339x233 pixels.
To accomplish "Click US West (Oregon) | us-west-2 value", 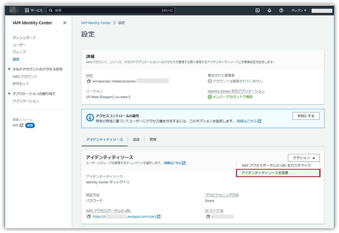I will click(108, 97).
